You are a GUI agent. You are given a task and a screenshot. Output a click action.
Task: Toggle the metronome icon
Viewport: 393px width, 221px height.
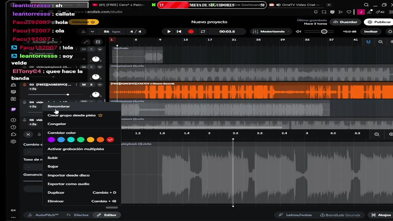pos(84,32)
